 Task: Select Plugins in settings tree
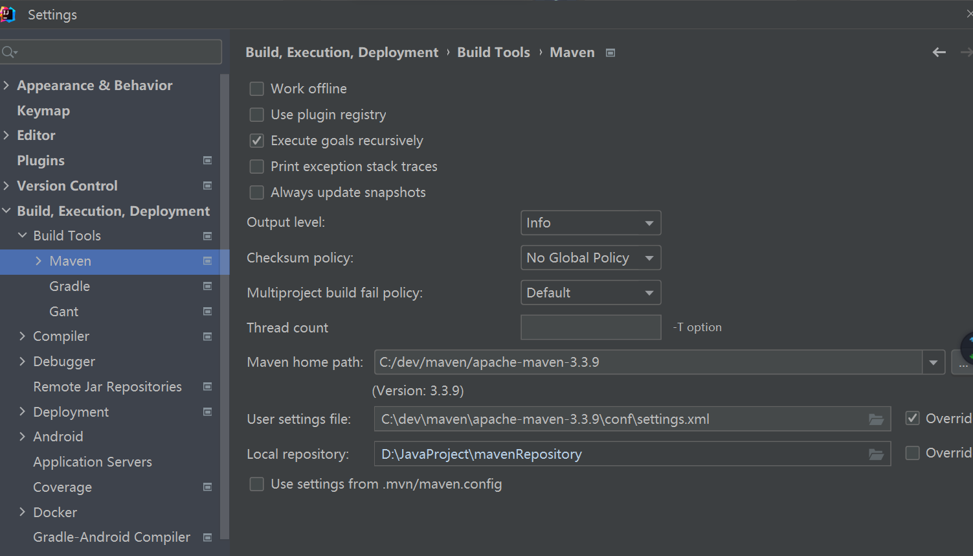click(x=41, y=161)
